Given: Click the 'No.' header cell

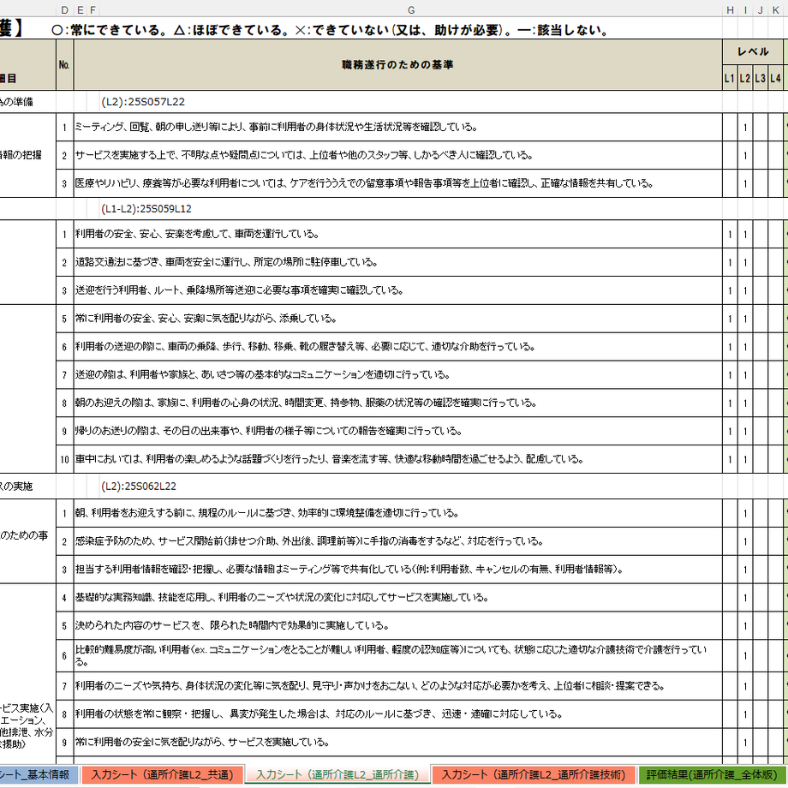Looking at the screenshot, I should (64, 65).
